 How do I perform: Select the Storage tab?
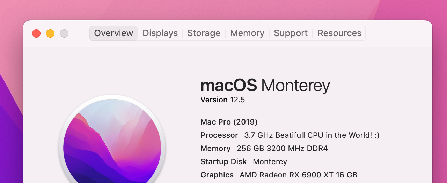coord(204,33)
